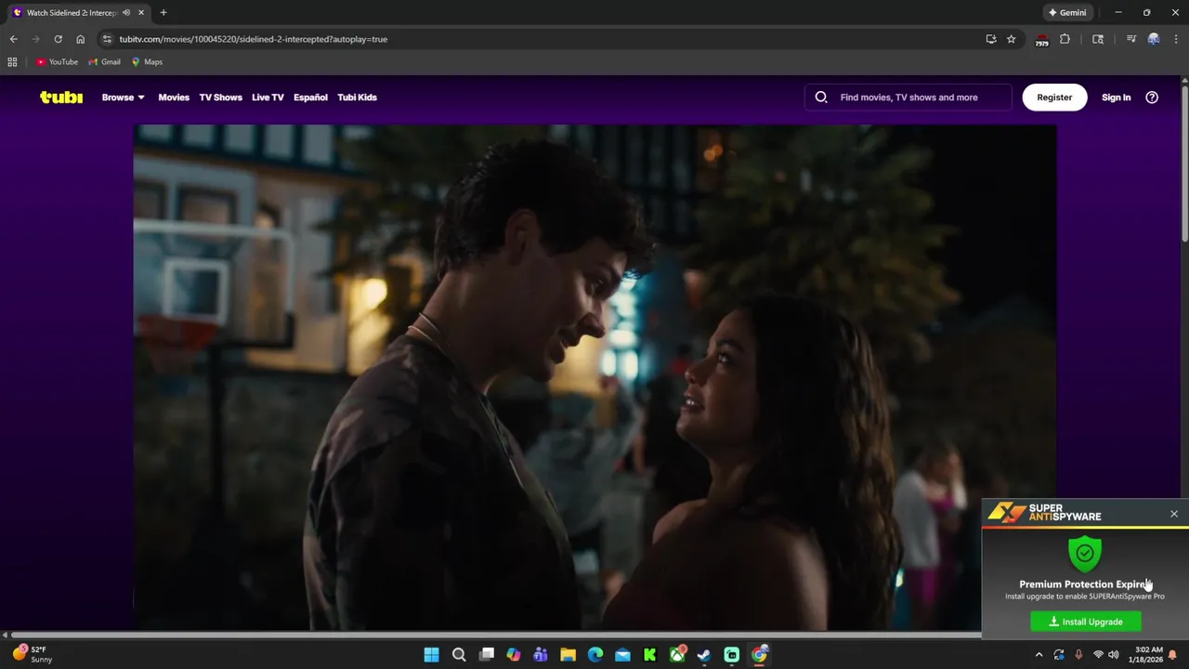Focus the Find movies search field

[908, 97]
